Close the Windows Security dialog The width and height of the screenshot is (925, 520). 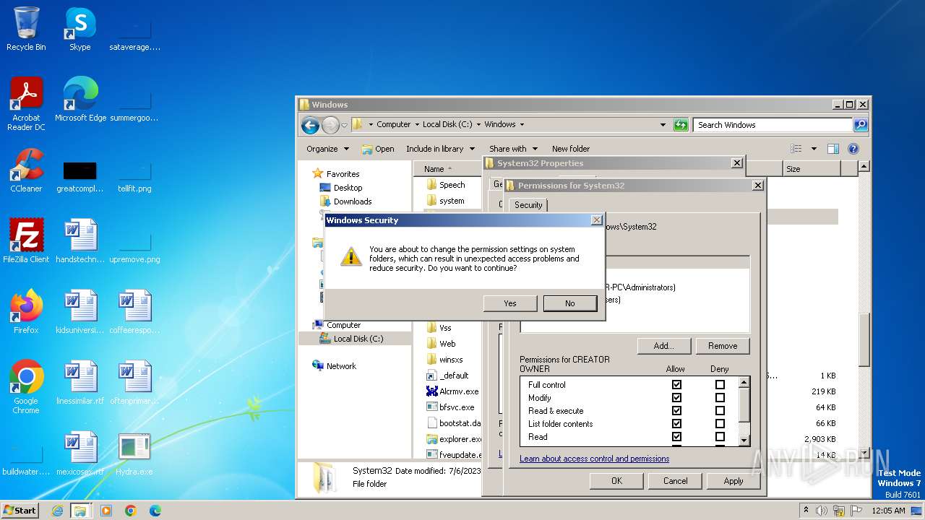597,220
